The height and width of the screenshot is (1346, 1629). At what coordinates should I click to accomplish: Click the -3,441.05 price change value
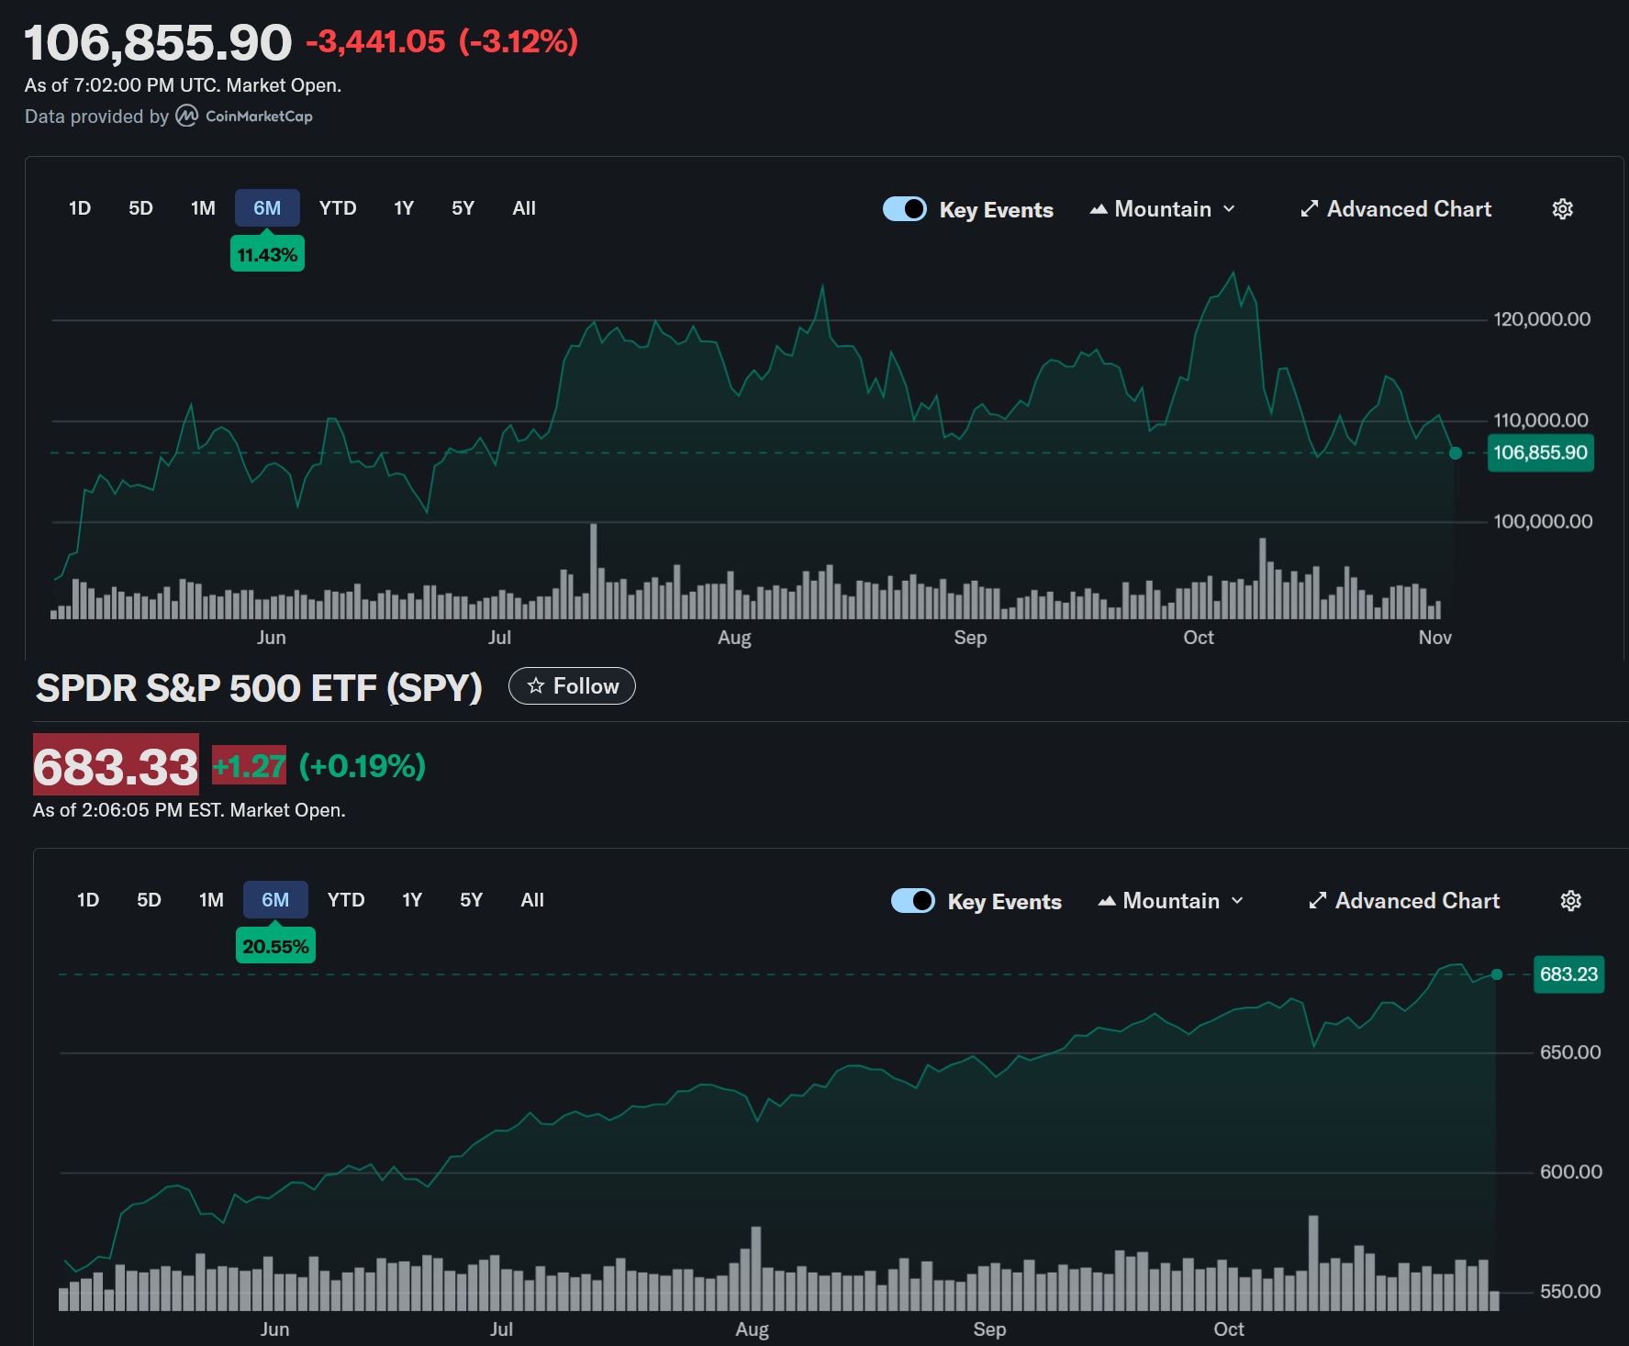pyautogui.click(x=375, y=41)
